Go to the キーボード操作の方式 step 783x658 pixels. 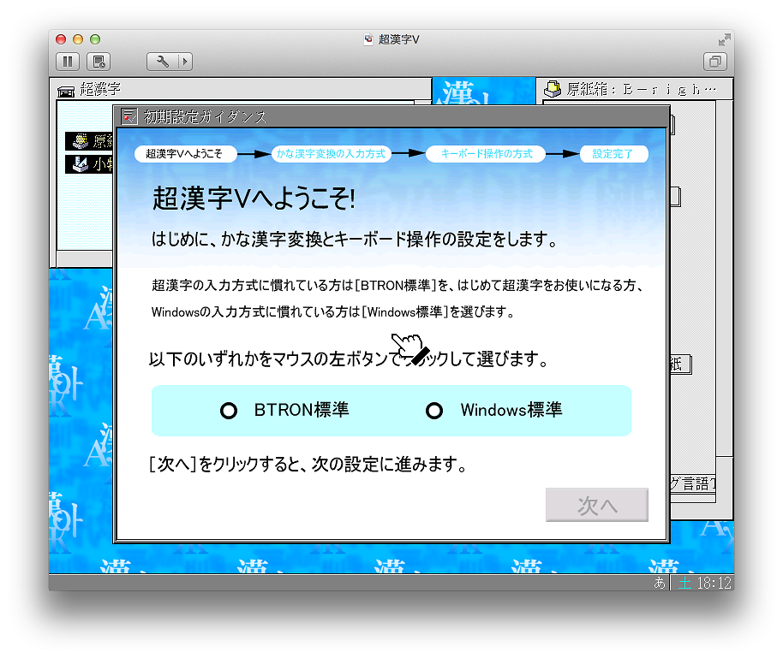(487, 155)
